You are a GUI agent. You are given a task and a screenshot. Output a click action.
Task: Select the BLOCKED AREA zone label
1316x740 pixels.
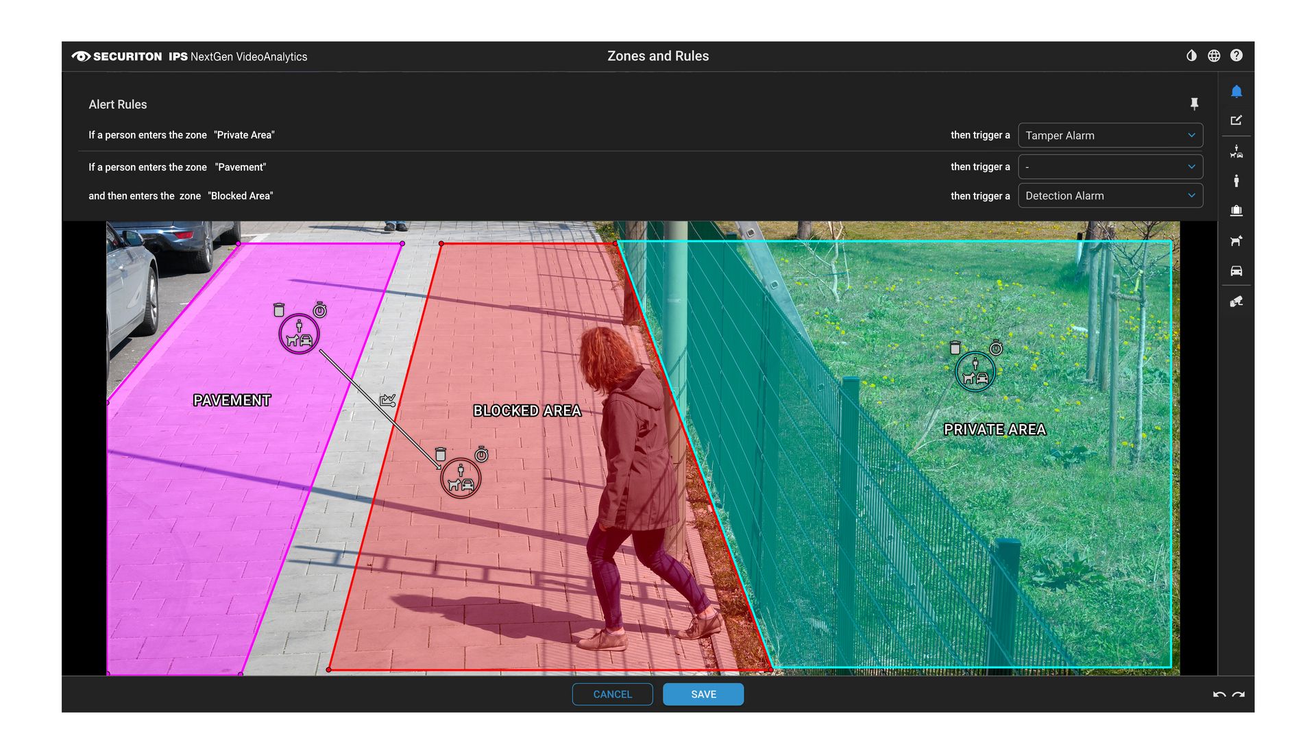(527, 410)
